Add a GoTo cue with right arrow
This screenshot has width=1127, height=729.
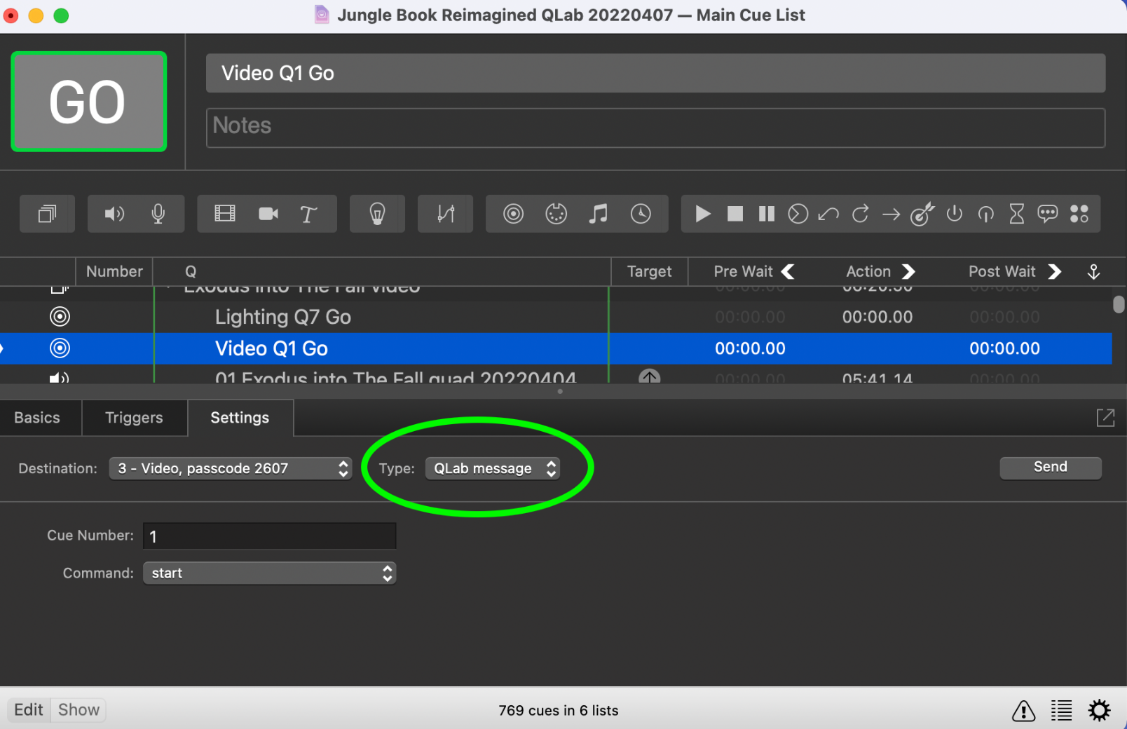click(x=892, y=214)
